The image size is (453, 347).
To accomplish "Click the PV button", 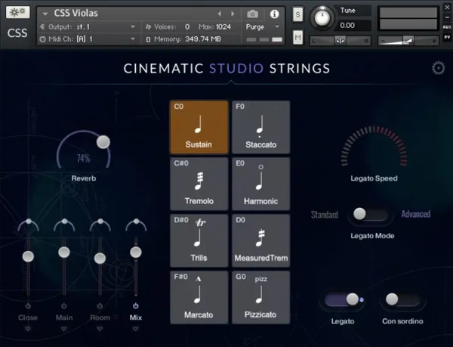I will (447, 37).
